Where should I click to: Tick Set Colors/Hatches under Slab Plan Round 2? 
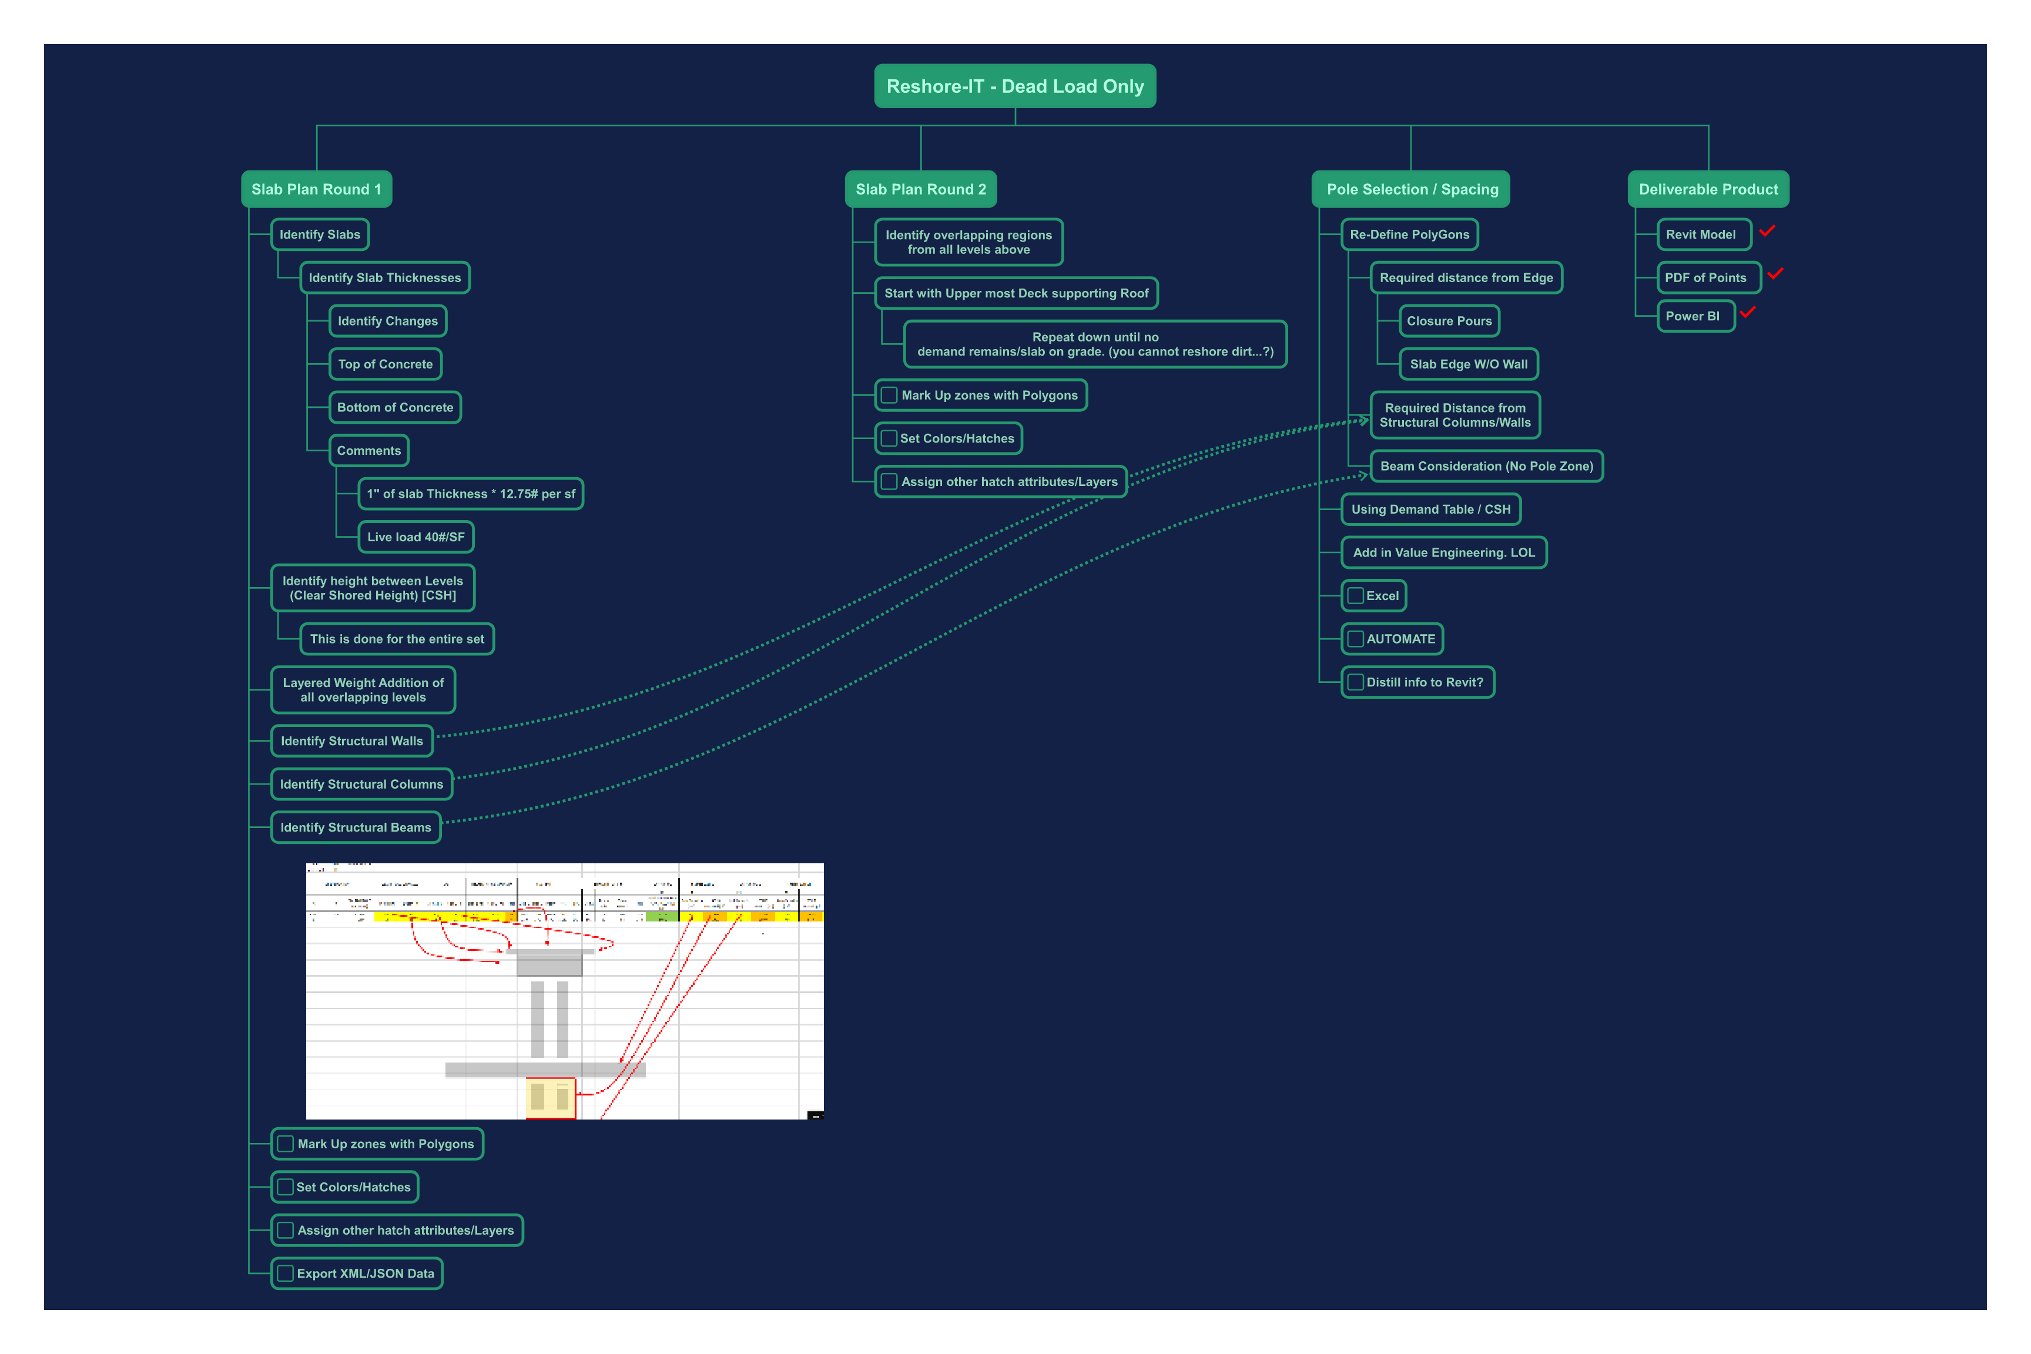[889, 438]
